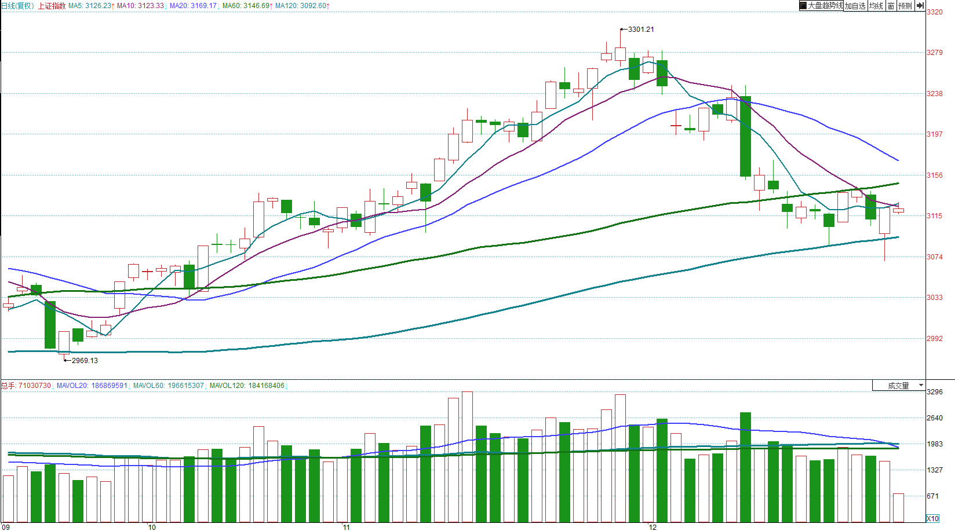This screenshot has width=955, height=531.
Task: Click the 日线(复权) period label
Action: pyautogui.click(x=17, y=6)
